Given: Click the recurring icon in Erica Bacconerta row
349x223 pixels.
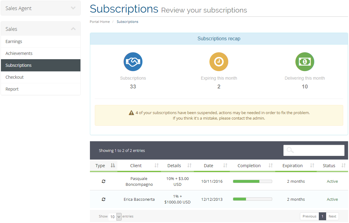Looking at the screenshot, I should point(104,200).
